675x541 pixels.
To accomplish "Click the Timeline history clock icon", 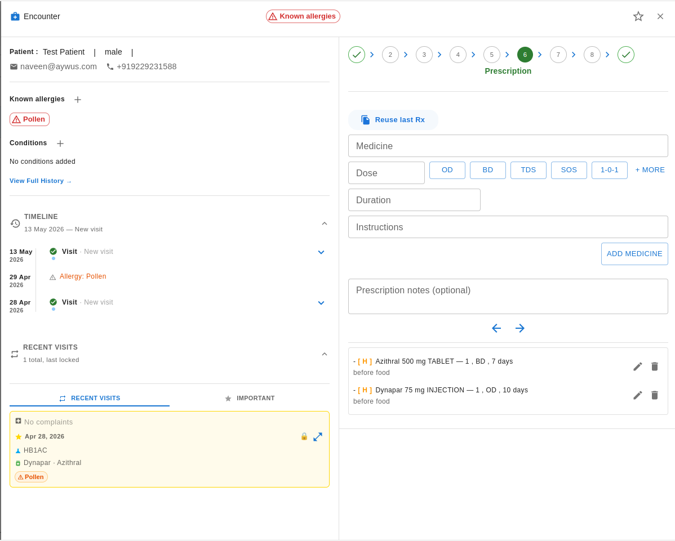I will [x=15, y=223].
